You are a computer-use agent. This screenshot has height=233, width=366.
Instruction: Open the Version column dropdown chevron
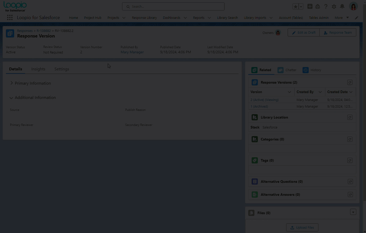coord(289,92)
